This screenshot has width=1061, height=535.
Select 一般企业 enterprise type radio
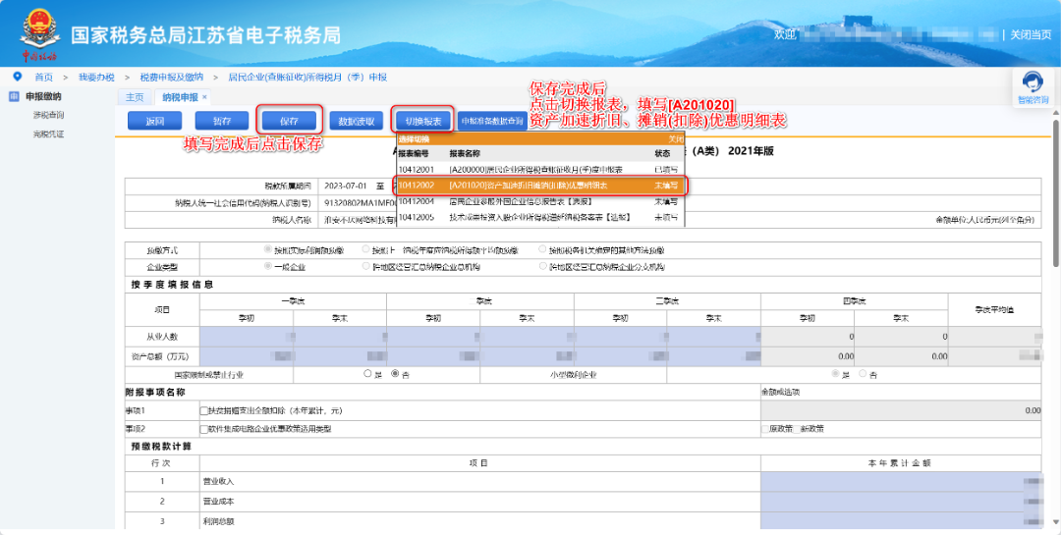pyautogui.click(x=268, y=266)
